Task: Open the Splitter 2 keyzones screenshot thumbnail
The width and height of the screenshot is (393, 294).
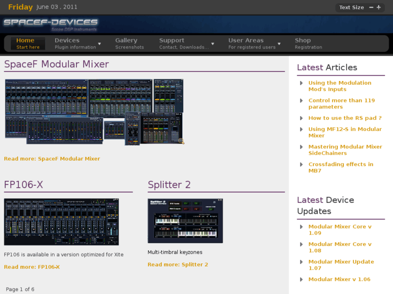Action: 185,221
